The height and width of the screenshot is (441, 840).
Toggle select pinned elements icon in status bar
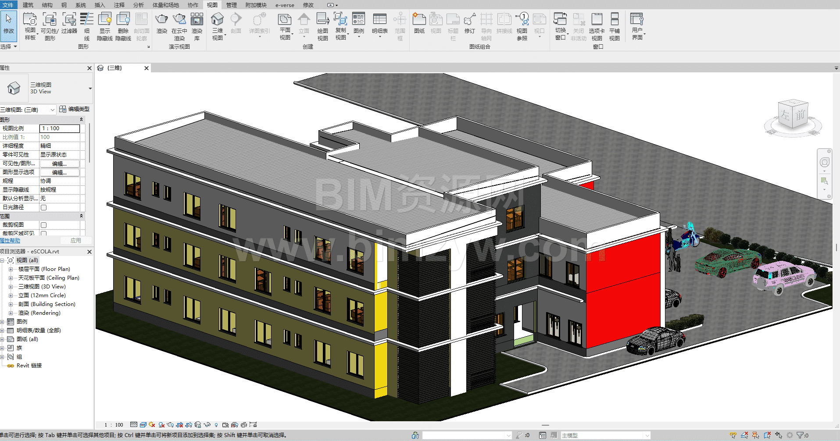(x=756, y=435)
